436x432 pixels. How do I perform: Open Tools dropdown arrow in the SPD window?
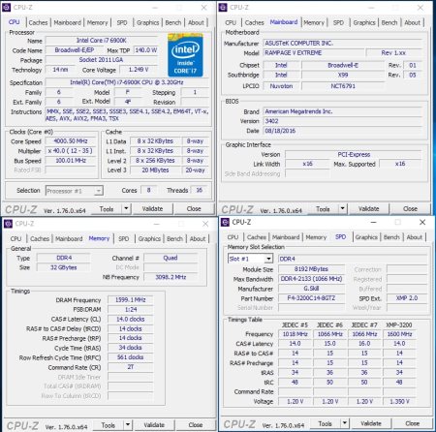(x=345, y=423)
